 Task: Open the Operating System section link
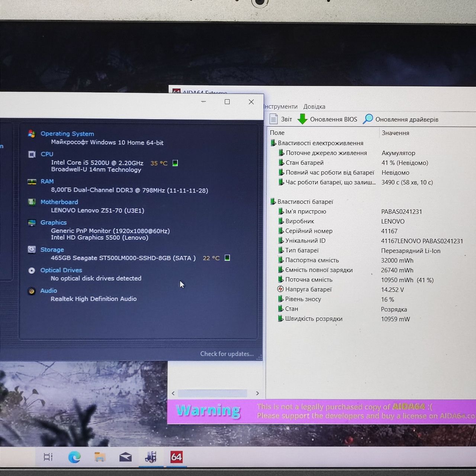click(x=67, y=134)
